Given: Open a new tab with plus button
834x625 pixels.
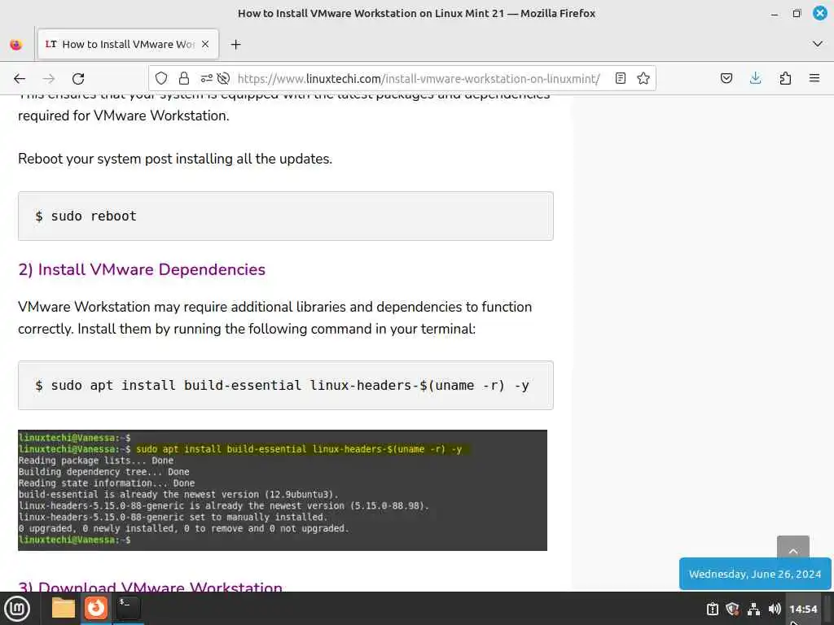Looking at the screenshot, I should pos(235,45).
